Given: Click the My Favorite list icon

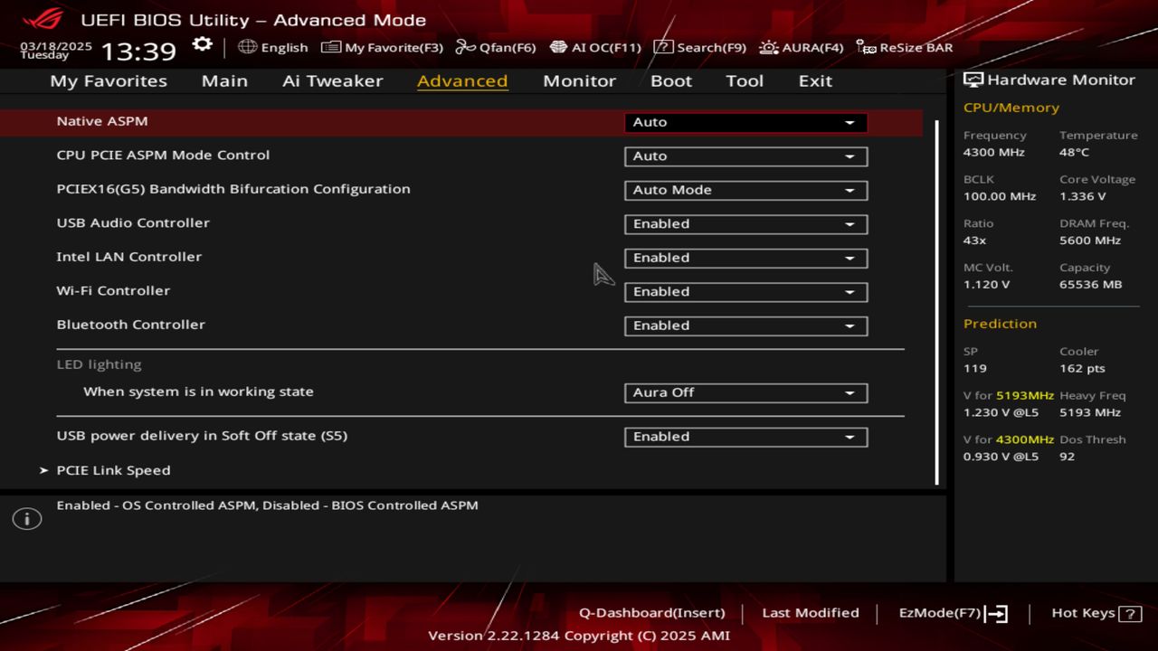Looking at the screenshot, I should (331, 47).
